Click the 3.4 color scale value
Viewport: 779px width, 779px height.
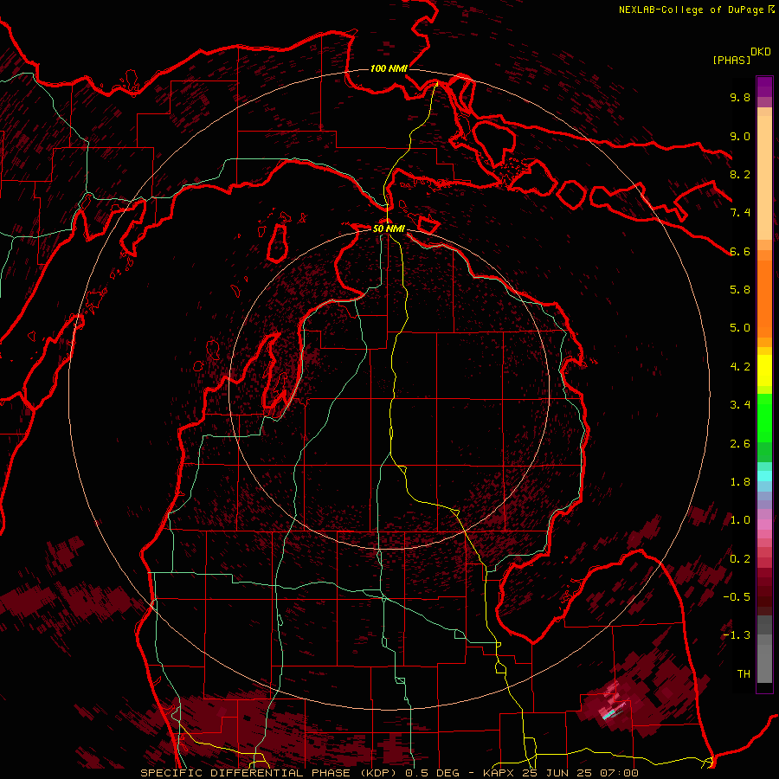(x=740, y=405)
